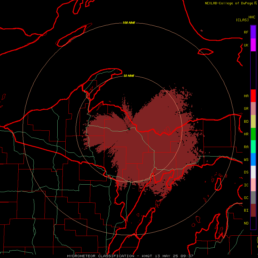Click the "RF" legend label

point(246,32)
